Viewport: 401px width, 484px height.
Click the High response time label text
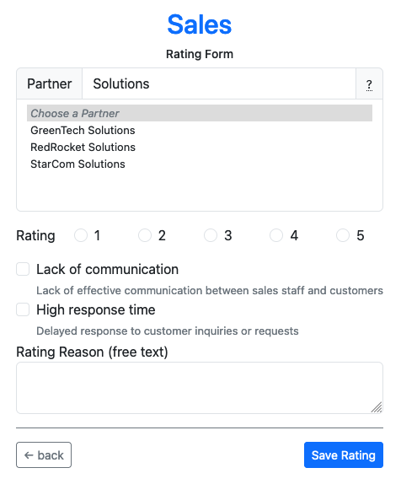pos(96,309)
